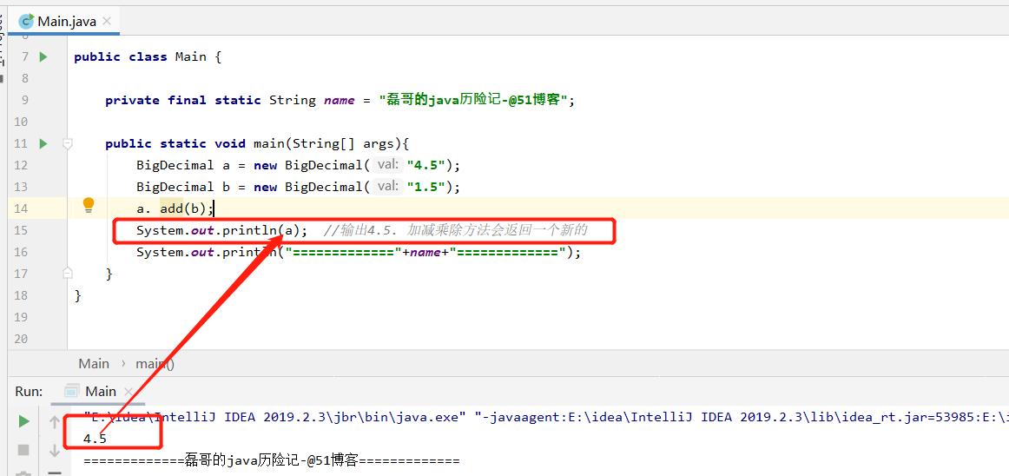Screen dimensions: 1009x476
Task: Click the string "4.5" on line 12
Action: click(x=426, y=165)
